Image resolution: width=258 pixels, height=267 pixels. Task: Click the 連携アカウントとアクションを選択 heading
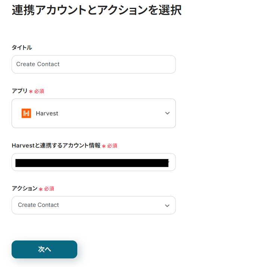(96, 10)
